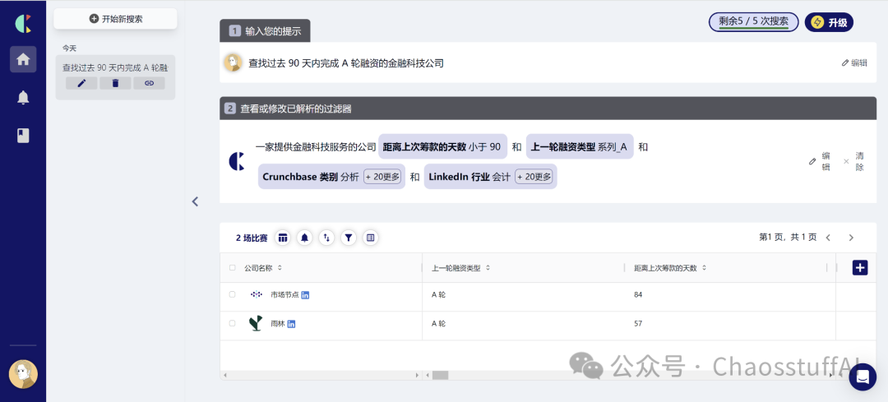
Task: Edit the parsed filters
Action: click(x=820, y=161)
